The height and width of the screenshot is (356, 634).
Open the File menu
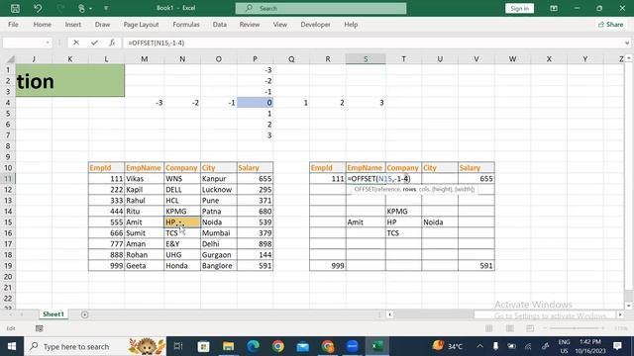(13, 25)
